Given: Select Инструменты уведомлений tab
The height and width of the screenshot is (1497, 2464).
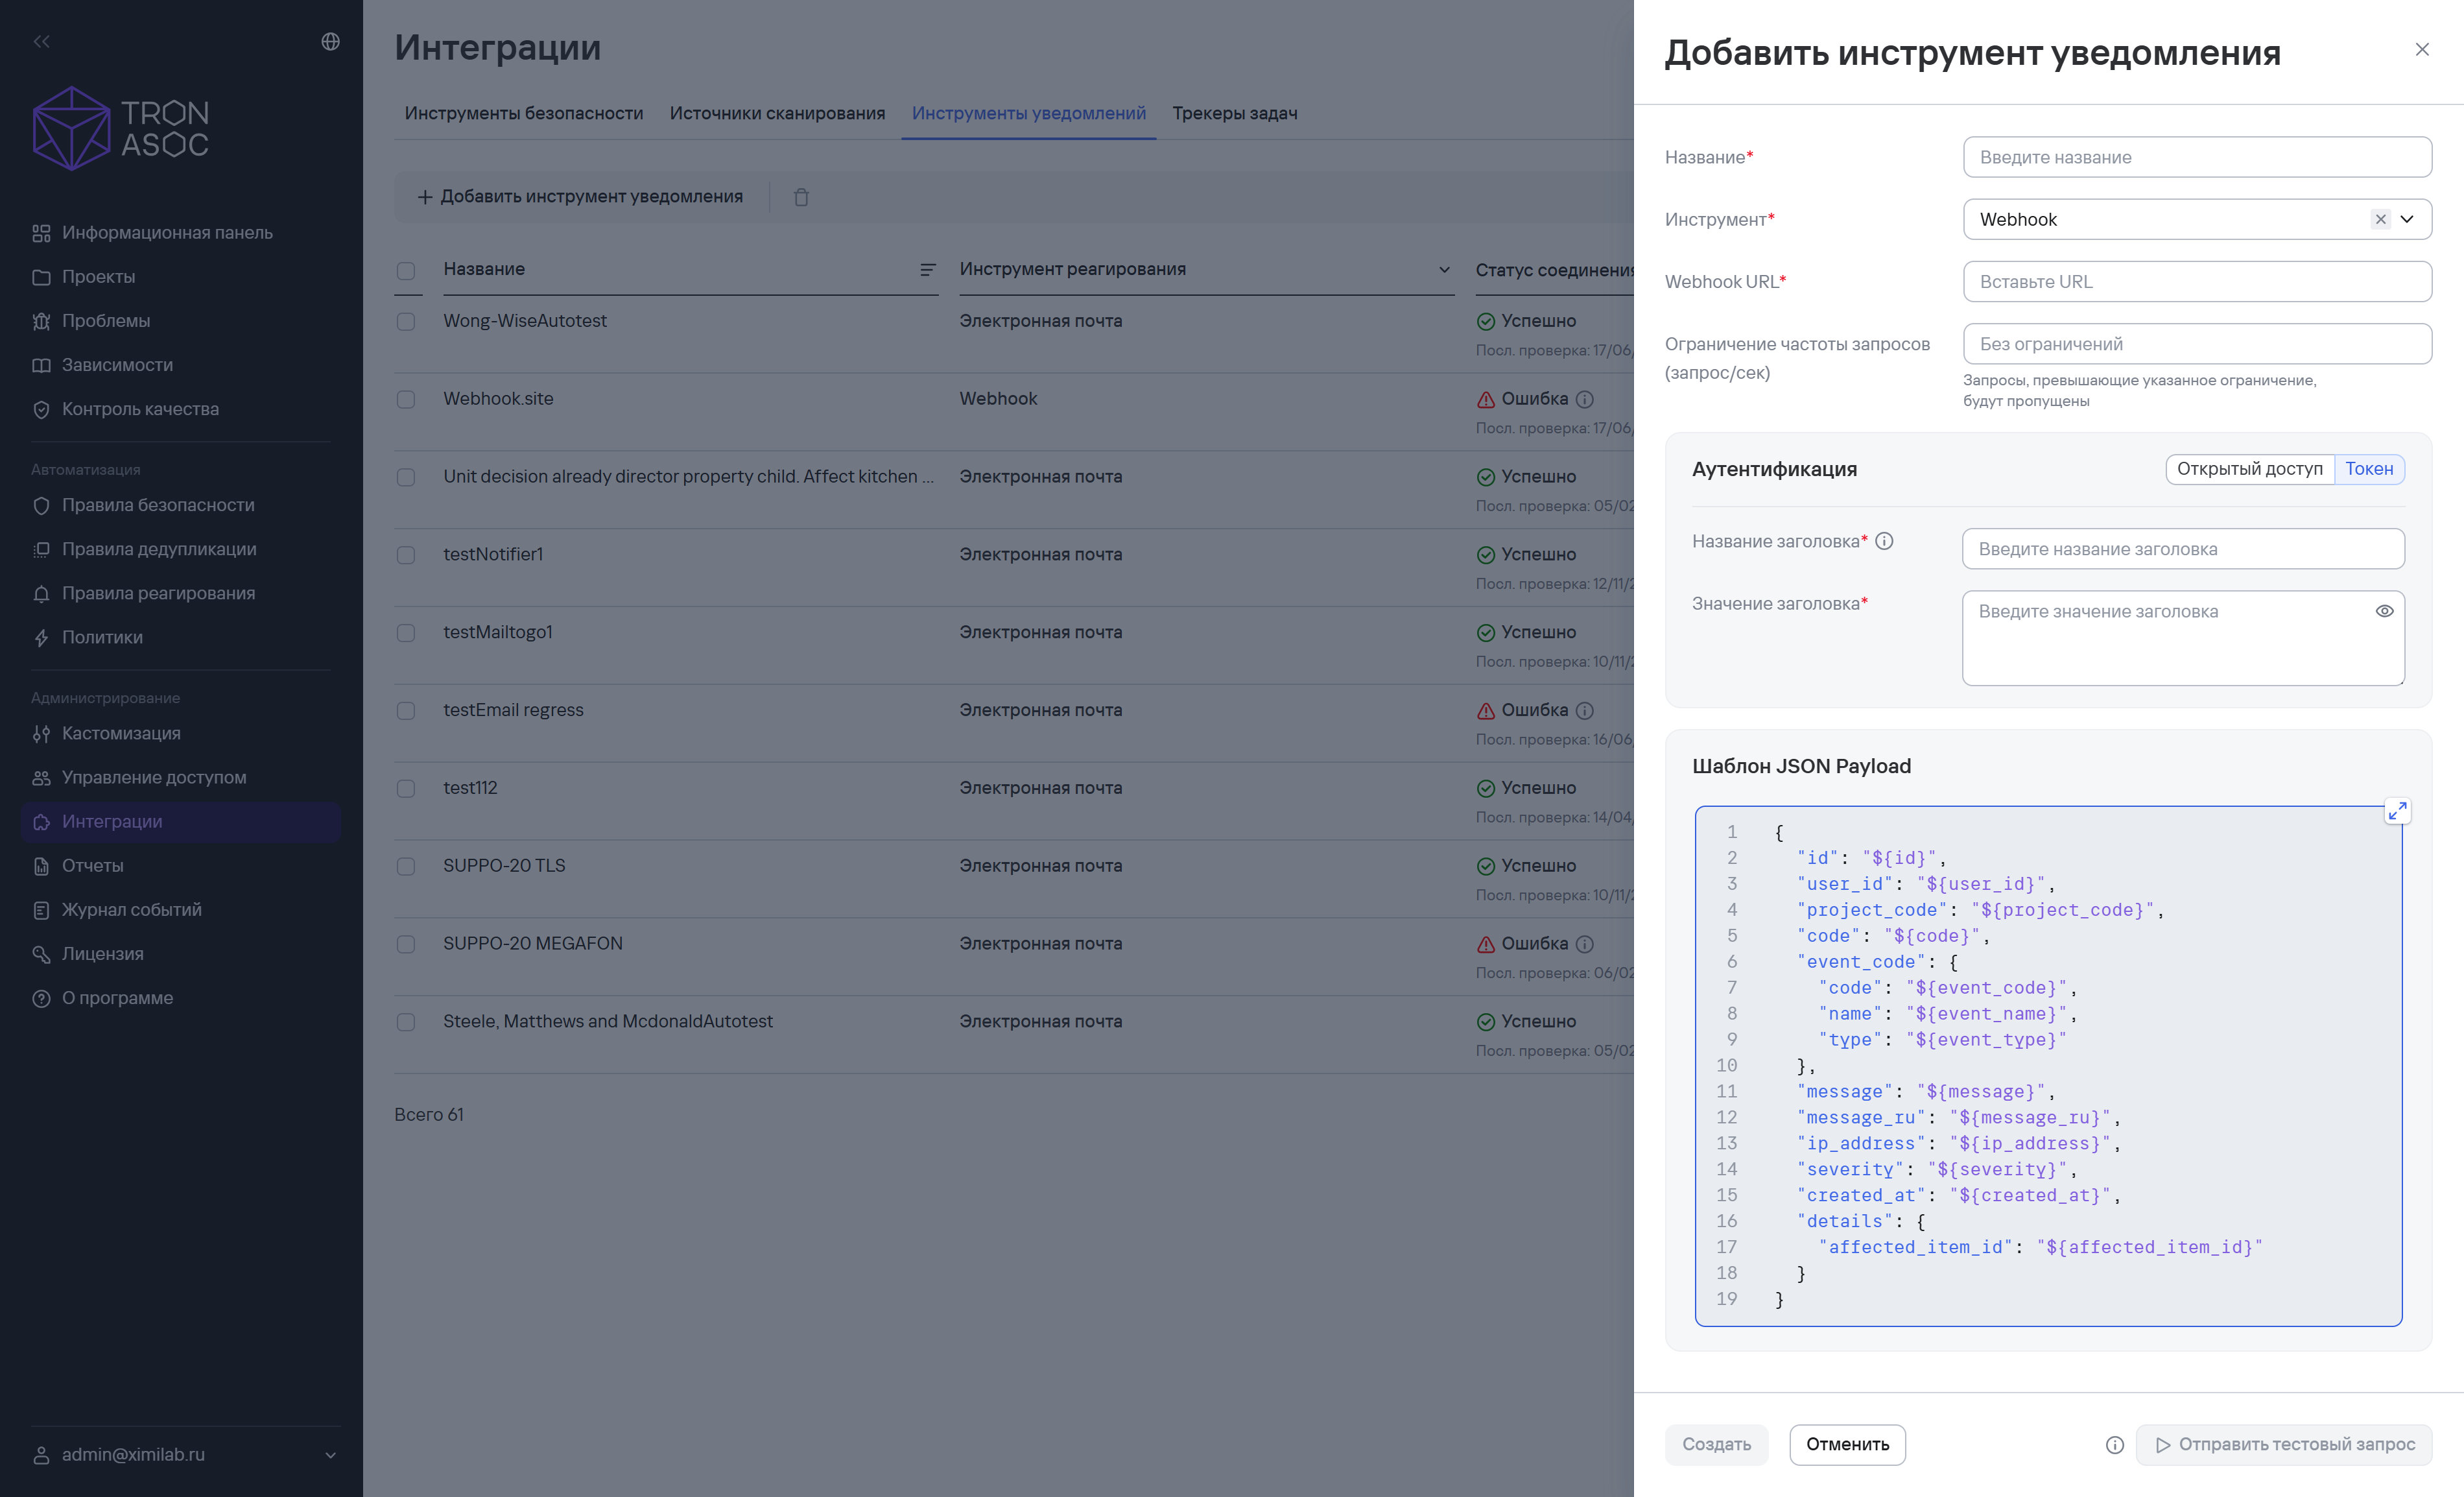Looking at the screenshot, I should (1029, 113).
